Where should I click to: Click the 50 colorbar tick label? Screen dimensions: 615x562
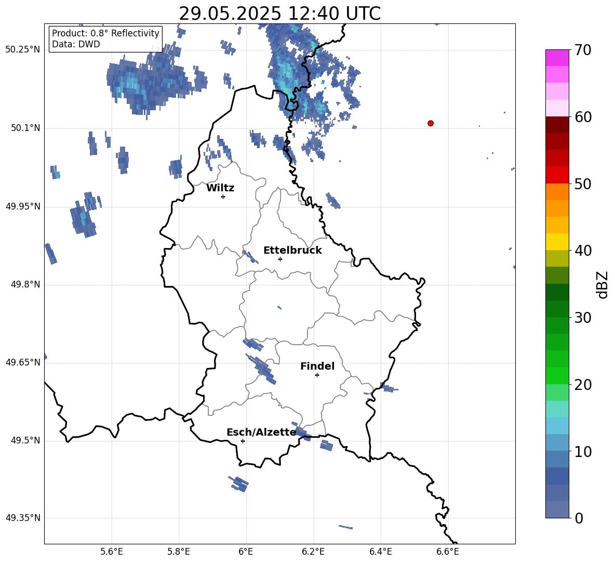pos(582,184)
